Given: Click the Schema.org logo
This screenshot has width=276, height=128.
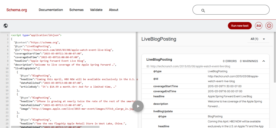Looking at the screenshot, I should tap(17, 10).
